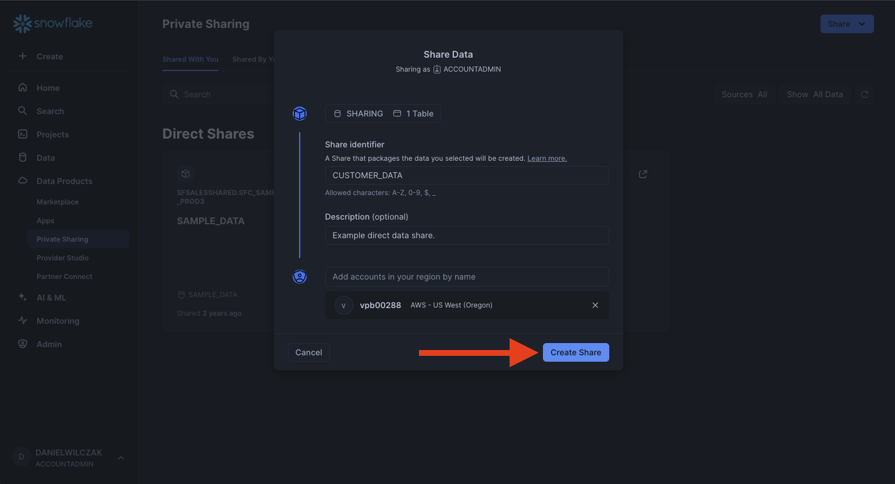Click the Monitoring pulse icon
This screenshot has width=895, height=484.
click(x=23, y=320)
